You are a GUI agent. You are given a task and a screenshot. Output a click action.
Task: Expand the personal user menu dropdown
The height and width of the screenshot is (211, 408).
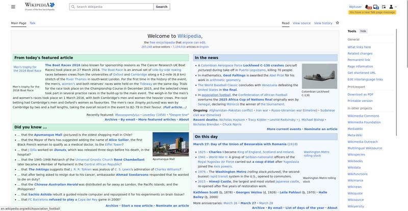pos(392,7)
